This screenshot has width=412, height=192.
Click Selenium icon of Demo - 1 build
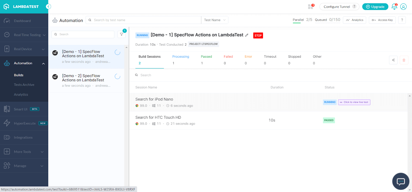click(55, 53)
